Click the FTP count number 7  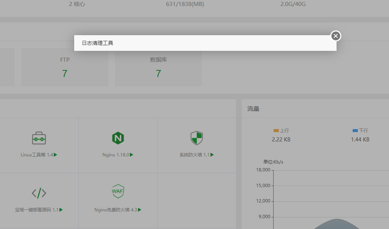[x=65, y=74]
